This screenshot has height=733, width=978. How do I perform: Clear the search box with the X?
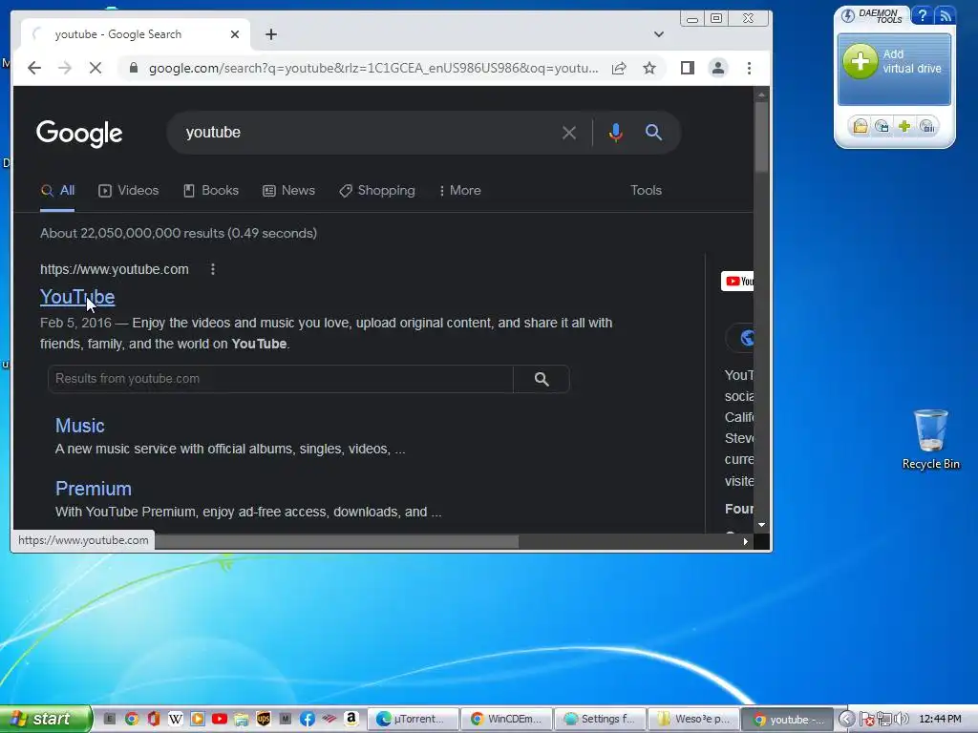569,133
